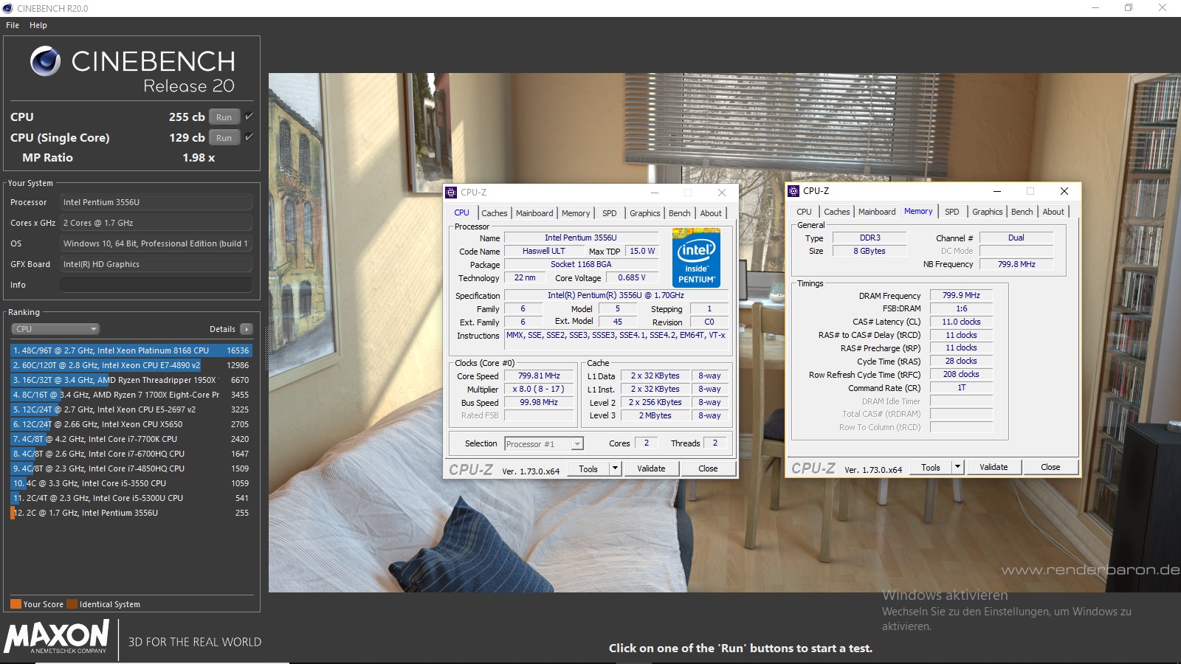Image resolution: width=1181 pixels, height=664 pixels.
Task: Switch to Bench tab in right CPU-Z
Action: tap(1022, 212)
